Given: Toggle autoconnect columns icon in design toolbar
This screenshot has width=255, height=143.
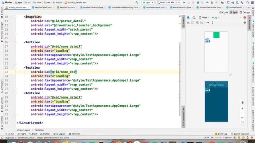Looking at the screenshot, I should 193,23.
